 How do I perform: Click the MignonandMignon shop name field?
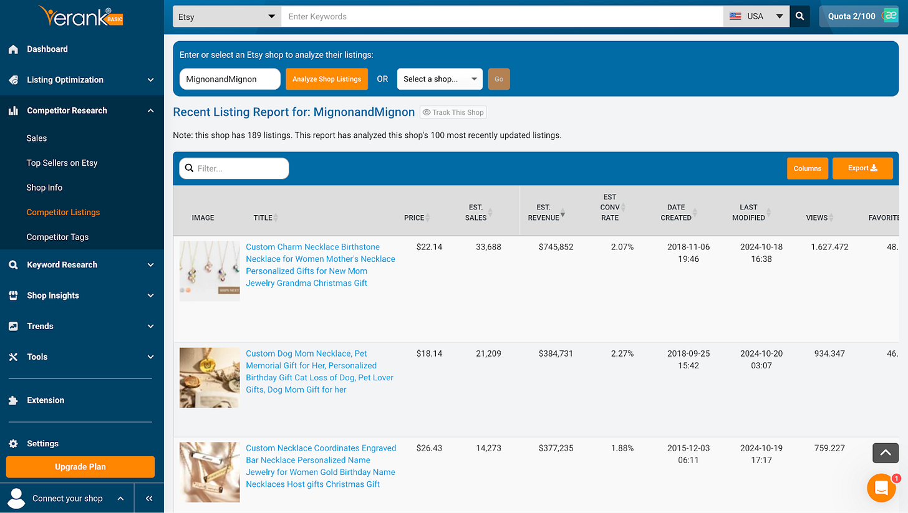tap(230, 79)
